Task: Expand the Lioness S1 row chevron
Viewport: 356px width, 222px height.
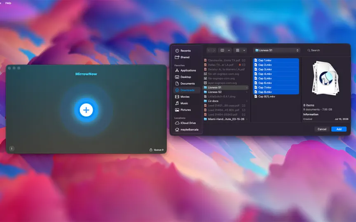Action: (x=247, y=88)
